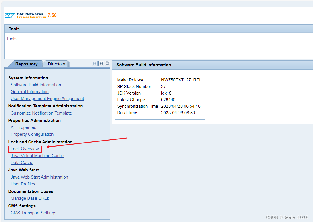Switch to the Repository tab
Screen dimensions: 313x222
coord(27,64)
